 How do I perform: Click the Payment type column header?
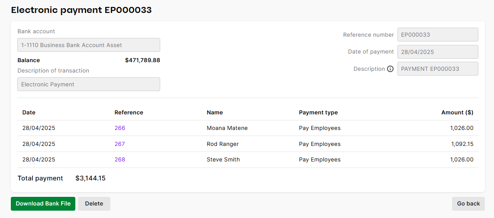pyautogui.click(x=318, y=113)
